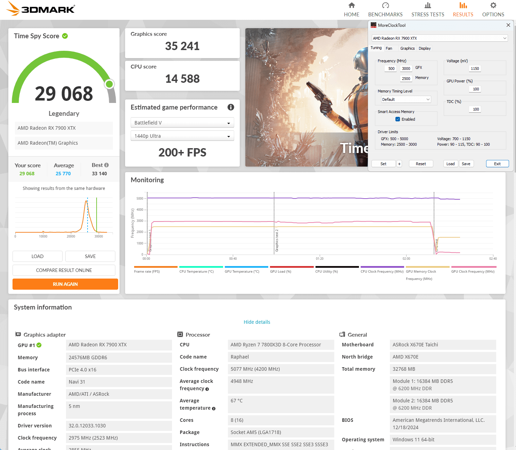This screenshot has height=450, width=516.
Task: Click the Average score 25 770
Action: click(63, 174)
